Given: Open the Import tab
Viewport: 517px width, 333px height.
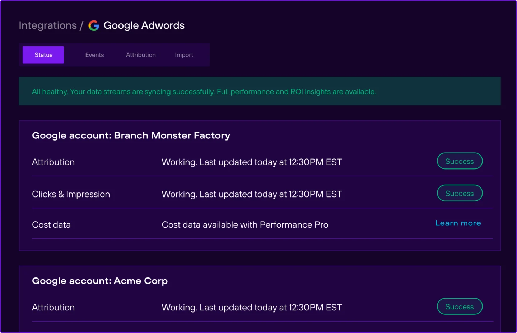Looking at the screenshot, I should coord(184,55).
